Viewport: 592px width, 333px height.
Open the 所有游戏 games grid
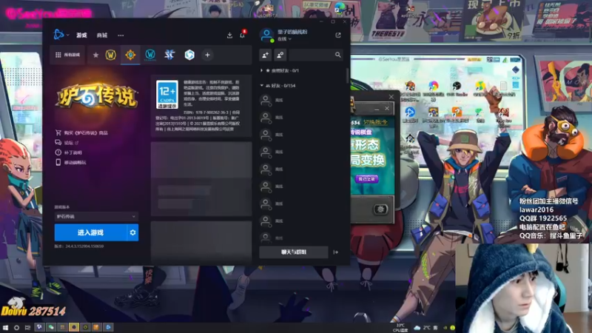tap(67, 55)
